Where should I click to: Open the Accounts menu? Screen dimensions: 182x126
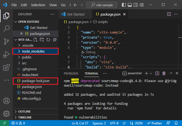click(x=6, y=101)
